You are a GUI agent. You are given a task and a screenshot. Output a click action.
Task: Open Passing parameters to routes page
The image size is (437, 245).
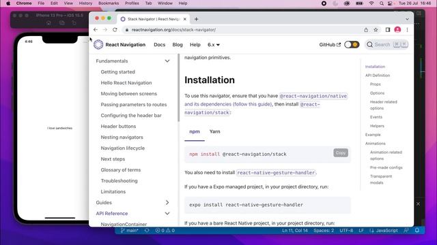click(x=134, y=104)
